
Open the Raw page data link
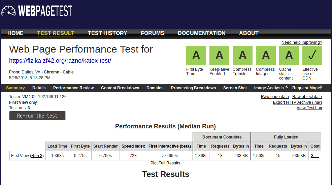pyautogui.click(x=275, y=97)
